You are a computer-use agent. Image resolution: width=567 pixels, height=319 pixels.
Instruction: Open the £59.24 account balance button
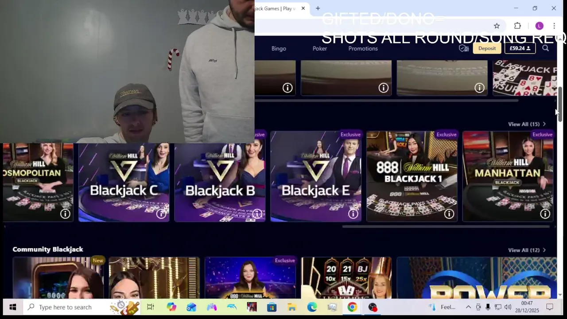tap(520, 48)
